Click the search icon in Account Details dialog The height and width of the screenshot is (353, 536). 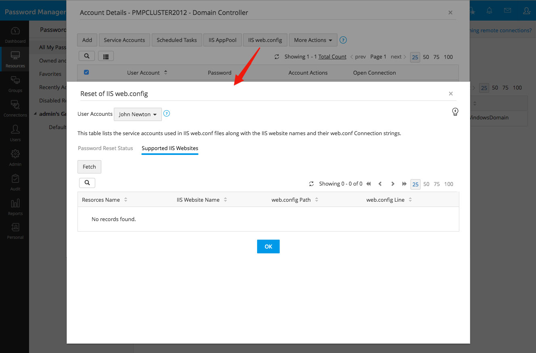(x=87, y=56)
